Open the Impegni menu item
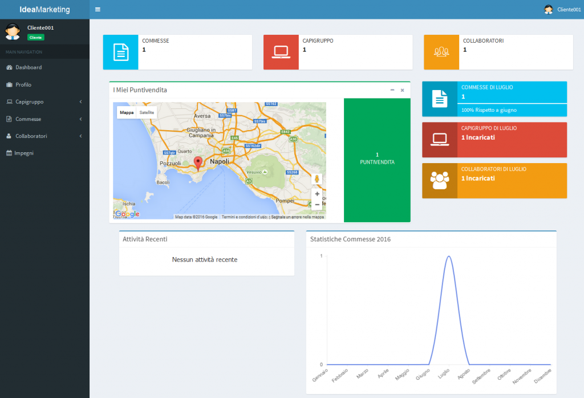The image size is (584, 398). coord(44,153)
